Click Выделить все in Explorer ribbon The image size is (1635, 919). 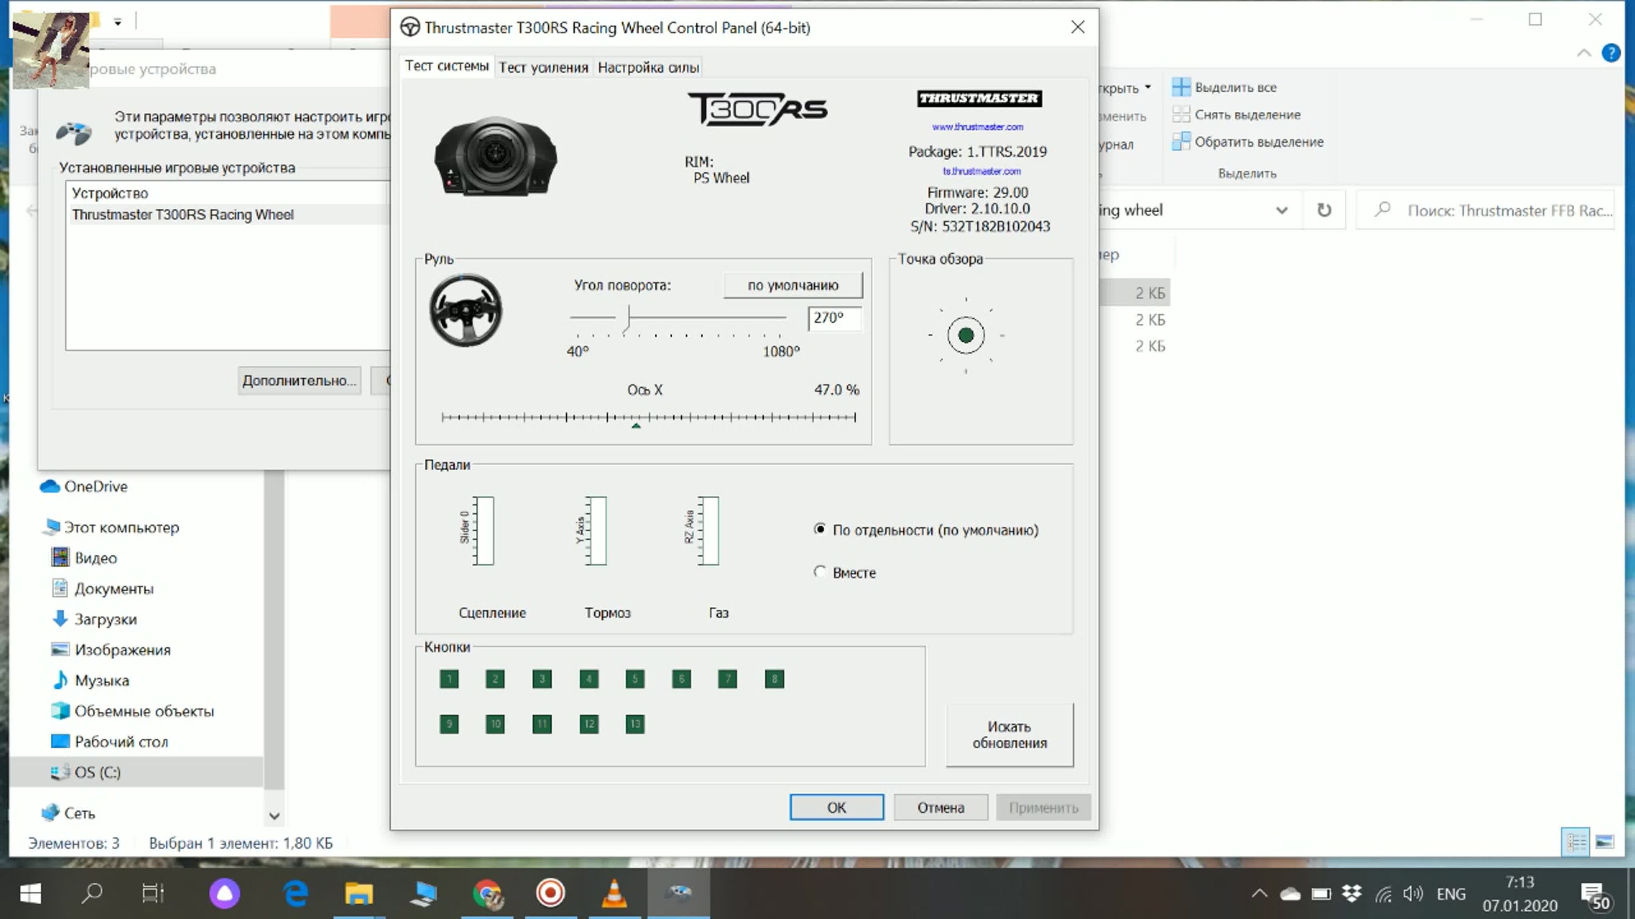[1224, 87]
